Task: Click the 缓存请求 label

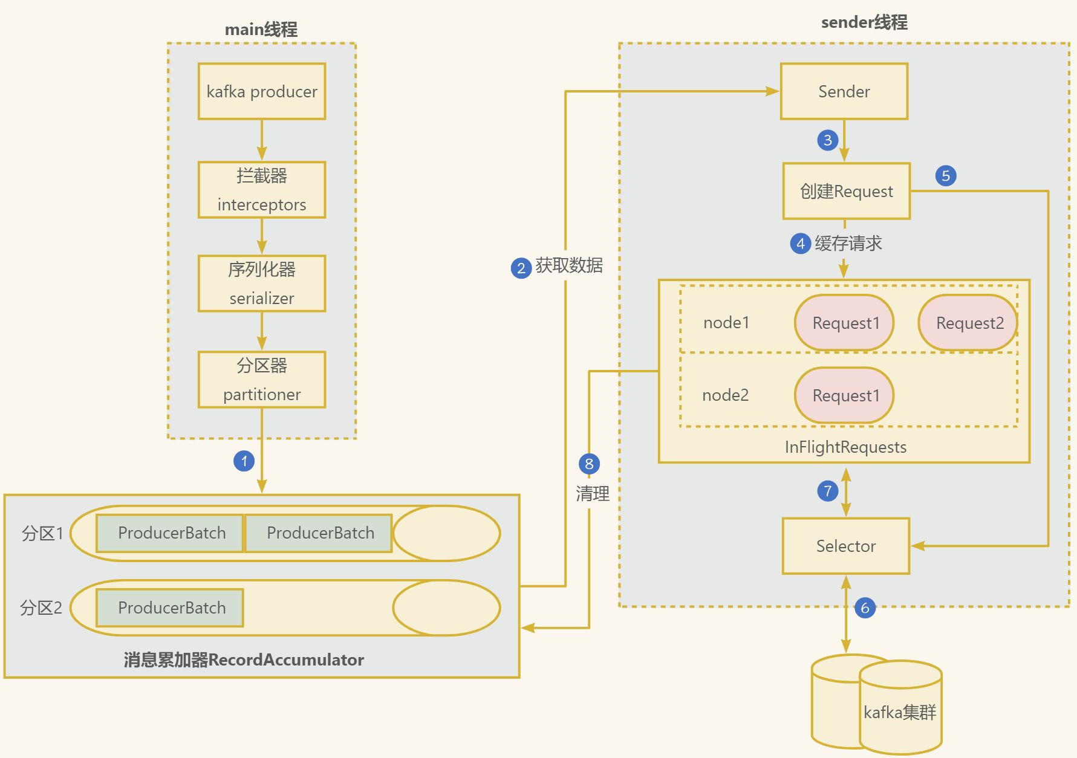Action: (x=848, y=244)
